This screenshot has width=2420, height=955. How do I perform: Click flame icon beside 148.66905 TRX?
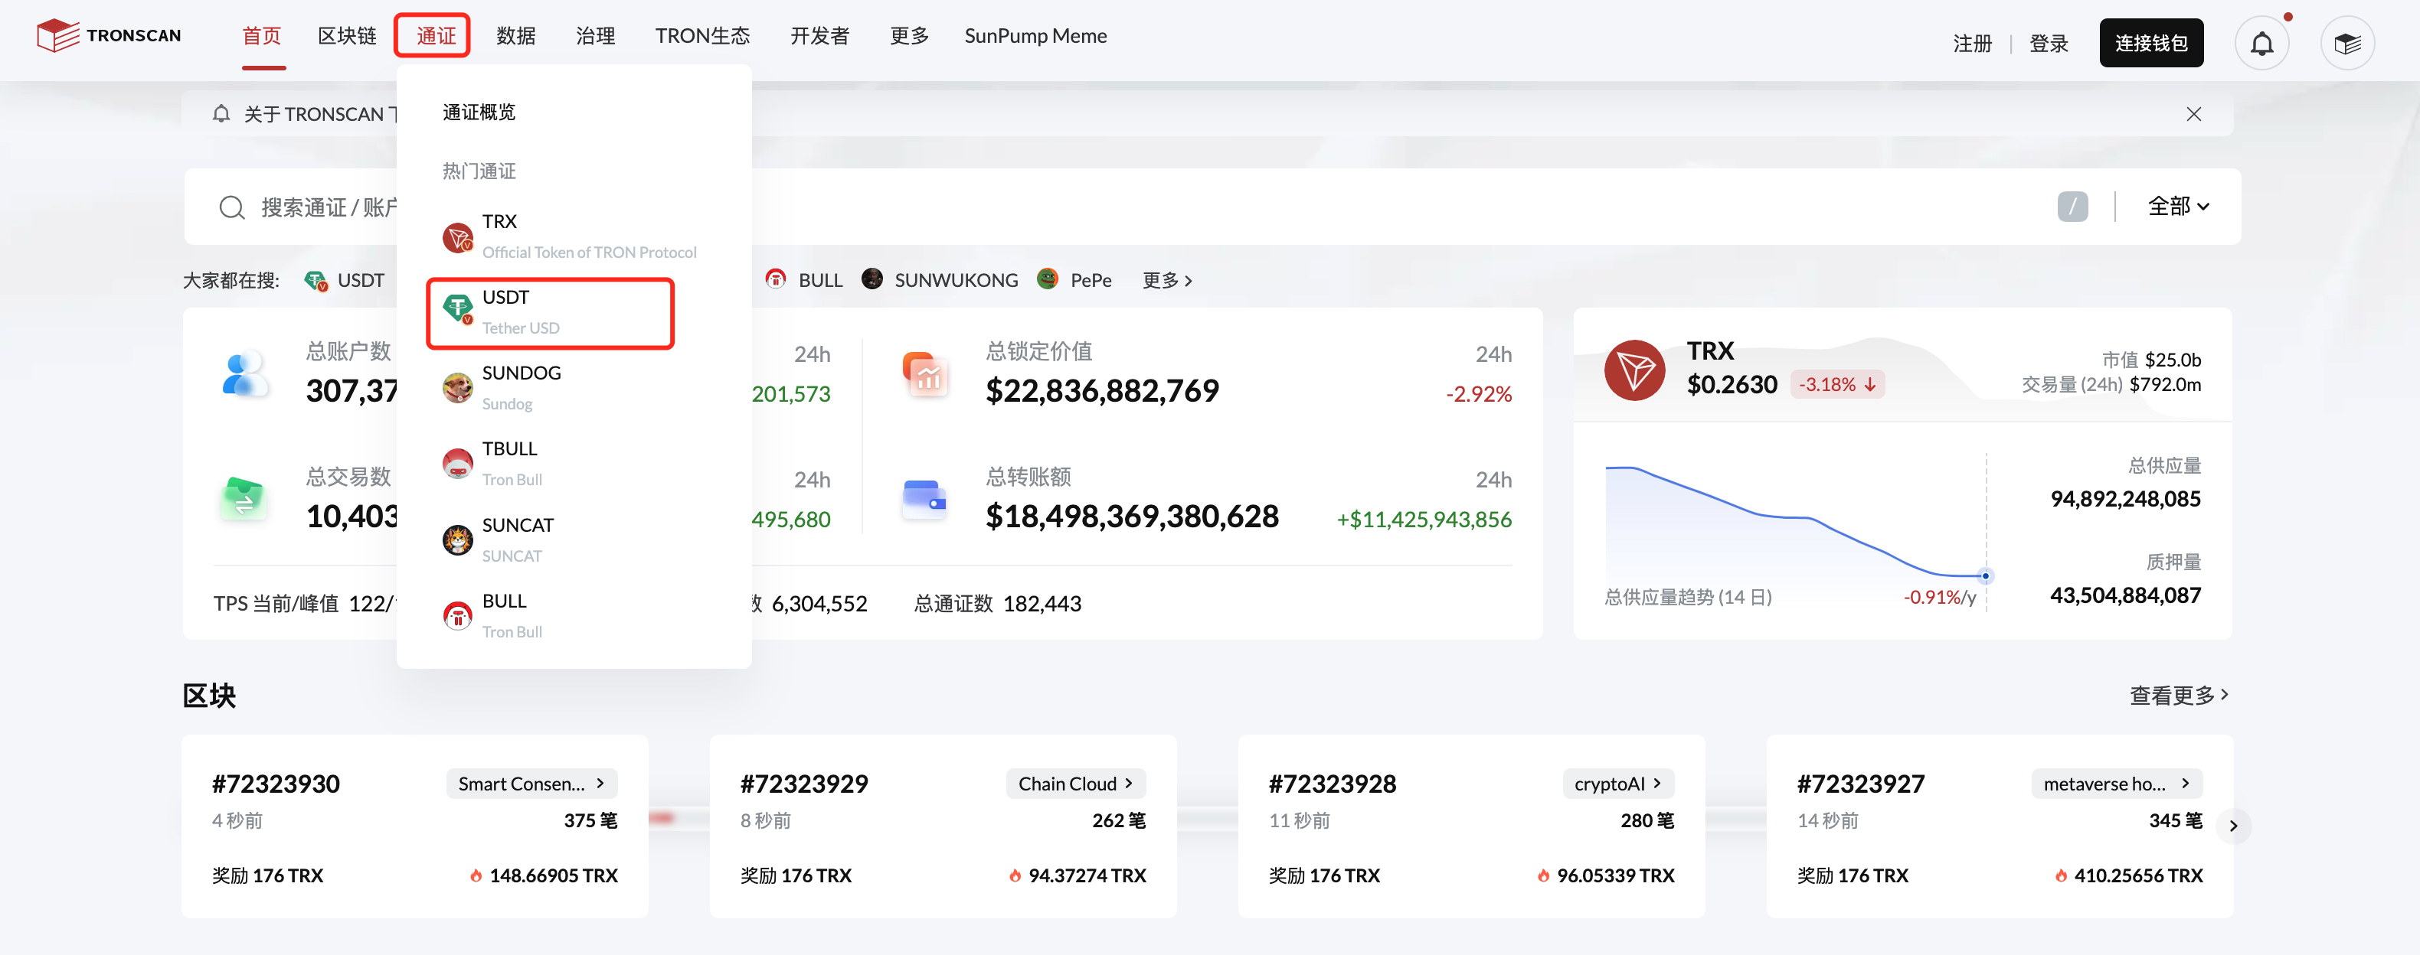point(476,875)
